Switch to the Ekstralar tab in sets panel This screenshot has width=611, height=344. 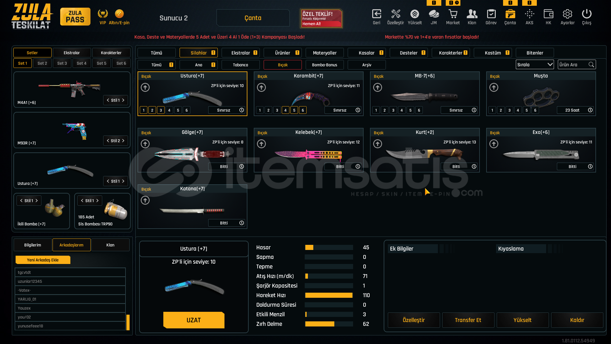[x=72, y=53]
